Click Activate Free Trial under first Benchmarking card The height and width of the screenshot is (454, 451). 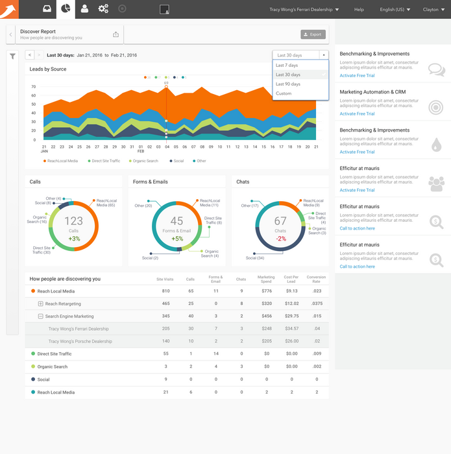click(x=357, y=76)
